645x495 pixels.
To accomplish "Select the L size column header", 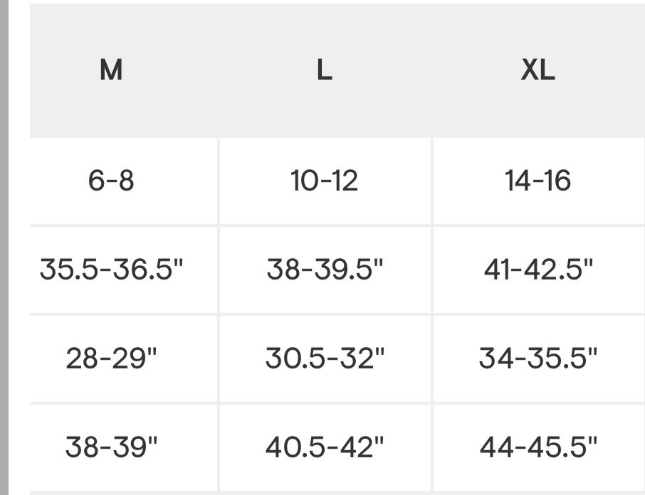I will (325, 70).
